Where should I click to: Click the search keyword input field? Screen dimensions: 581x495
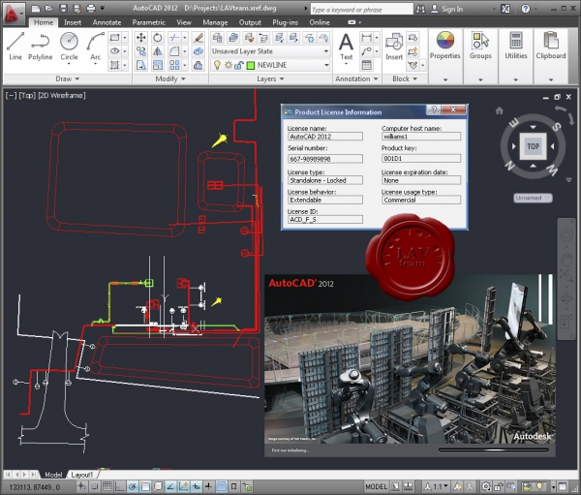[x=361, y=10]
